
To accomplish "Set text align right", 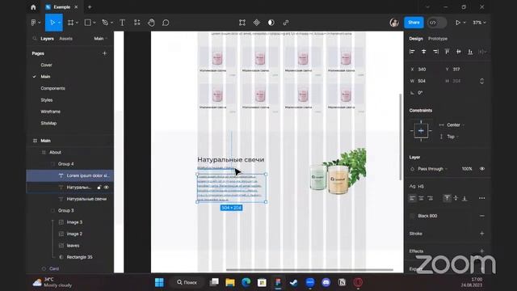I will point(430,198).
